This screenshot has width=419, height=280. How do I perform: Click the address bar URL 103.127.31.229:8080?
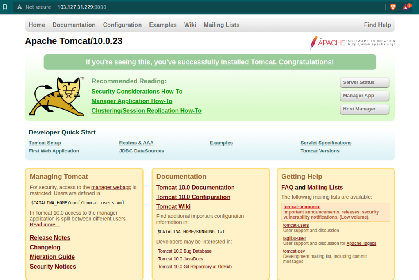tap(81, 7)
